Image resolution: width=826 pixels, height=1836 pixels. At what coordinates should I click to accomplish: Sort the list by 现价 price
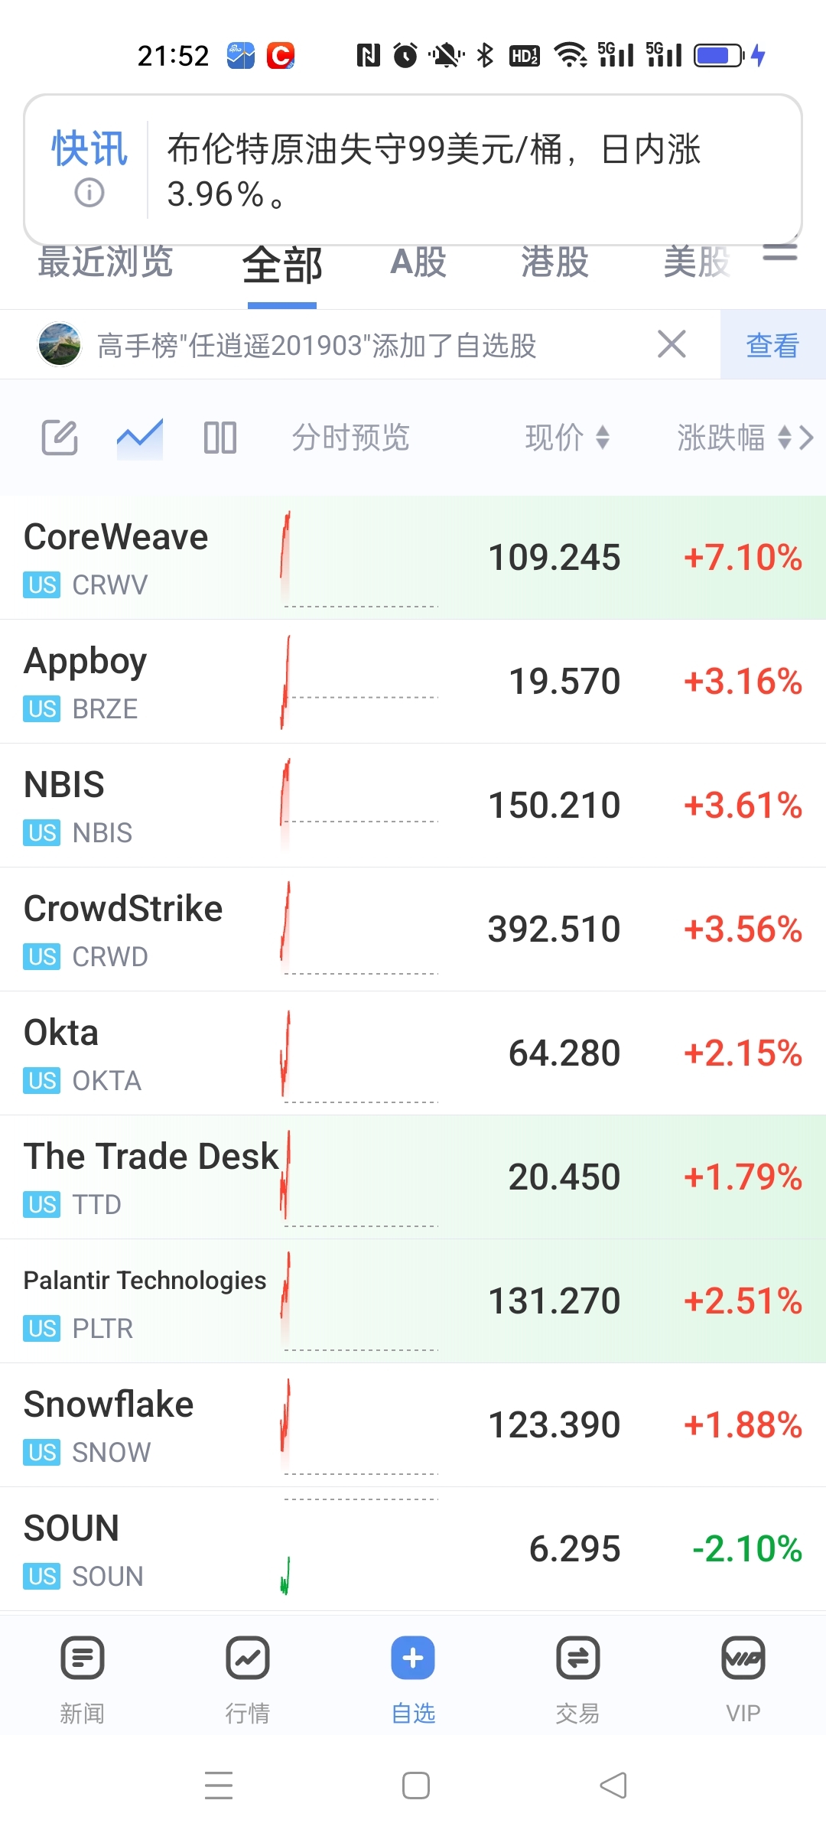click(567, 438)
